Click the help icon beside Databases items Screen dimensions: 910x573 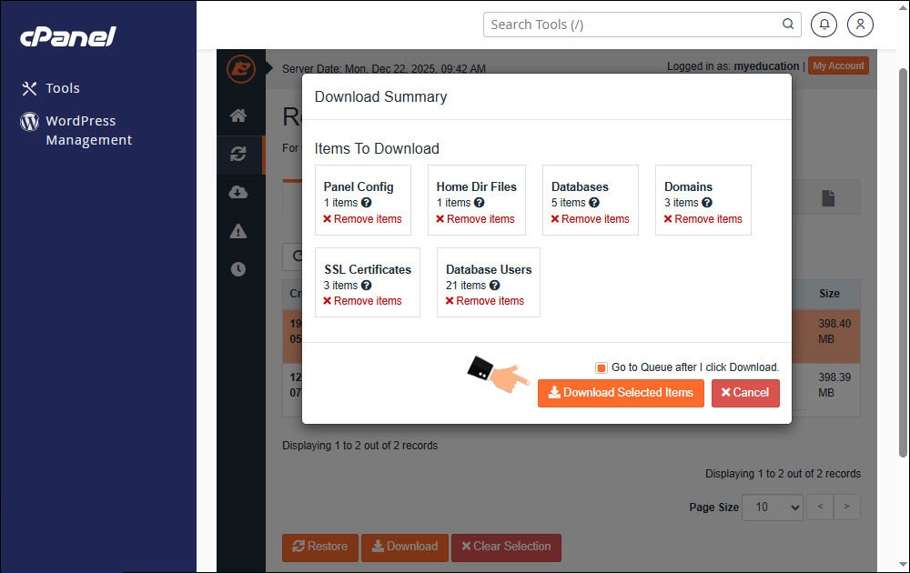pos(594,203)
